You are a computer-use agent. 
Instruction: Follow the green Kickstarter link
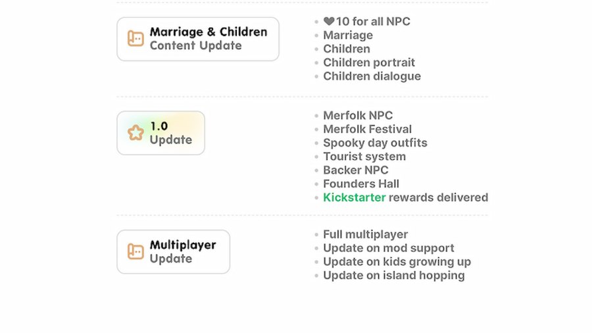[354, 197]
